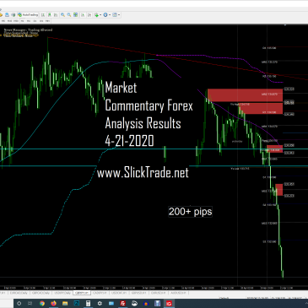Show hidden system tray icons chevron
Image resolution: width=308 pixels, height=308 pixels.
[x=306, y=303]
